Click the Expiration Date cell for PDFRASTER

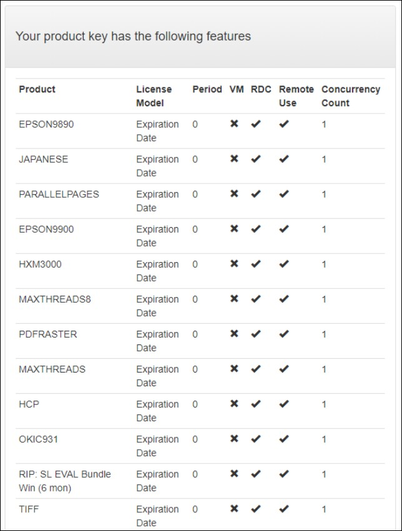tap(157, 341)
